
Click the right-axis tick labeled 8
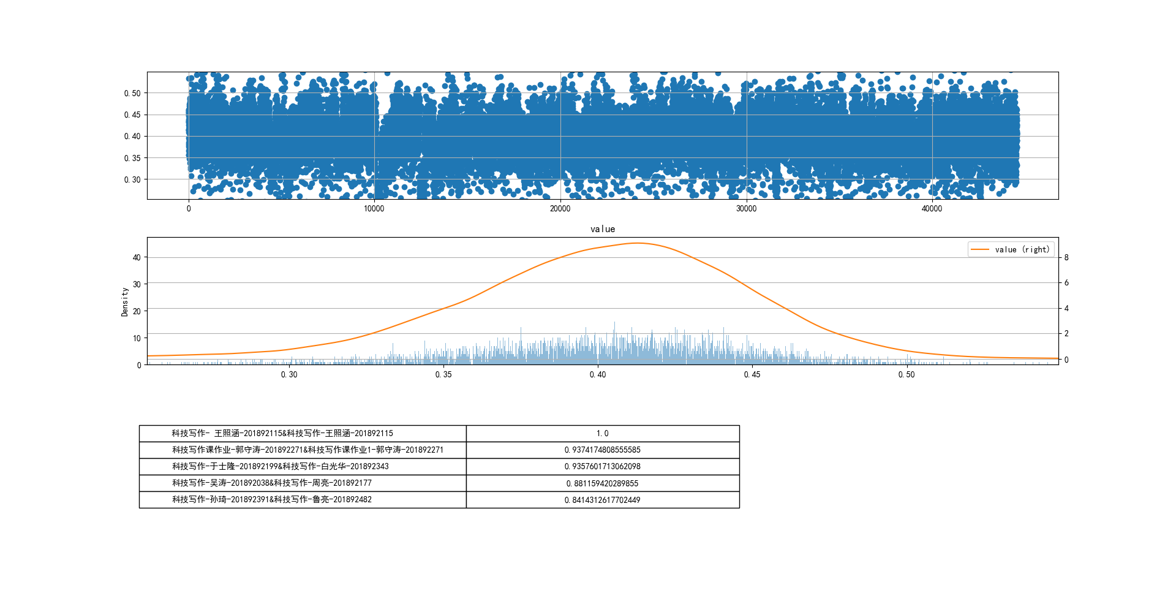(1066, 258)
